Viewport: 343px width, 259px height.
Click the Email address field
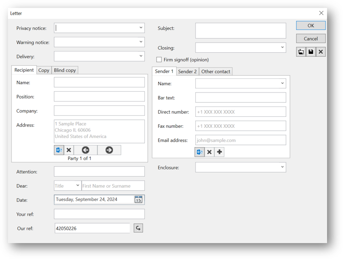(x=240, y=140)
